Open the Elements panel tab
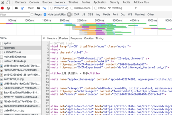The width and height of the screenshot is (172, 115). (x=21, y=2)
